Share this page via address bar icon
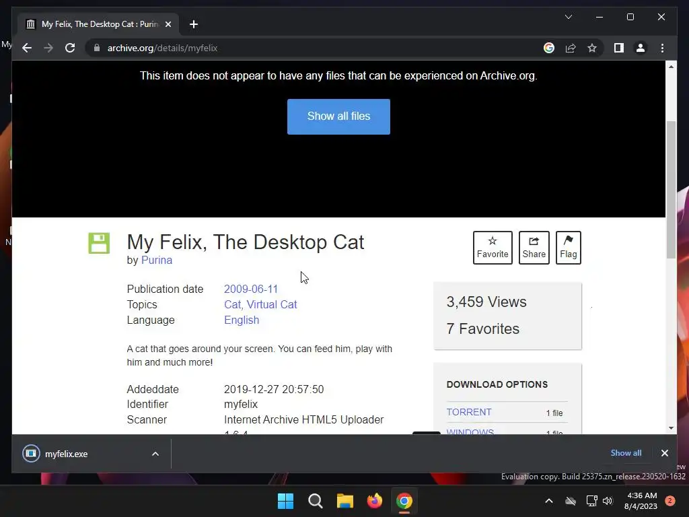689x517 pixels. point(571,48)
